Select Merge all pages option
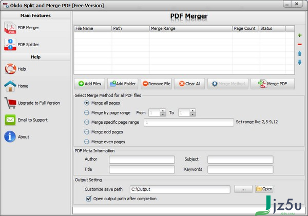Viewport: 308px width, 216px height. (87, 103)
